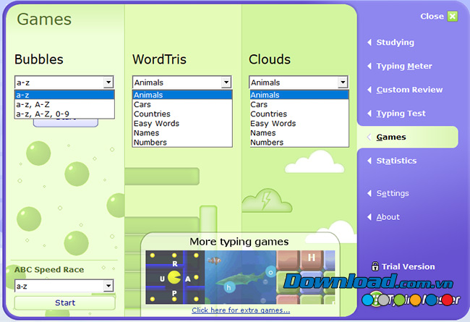This screenshot has width=470, height=322.
Task: Select Names in the WordTris list
Action: (182, 133)
